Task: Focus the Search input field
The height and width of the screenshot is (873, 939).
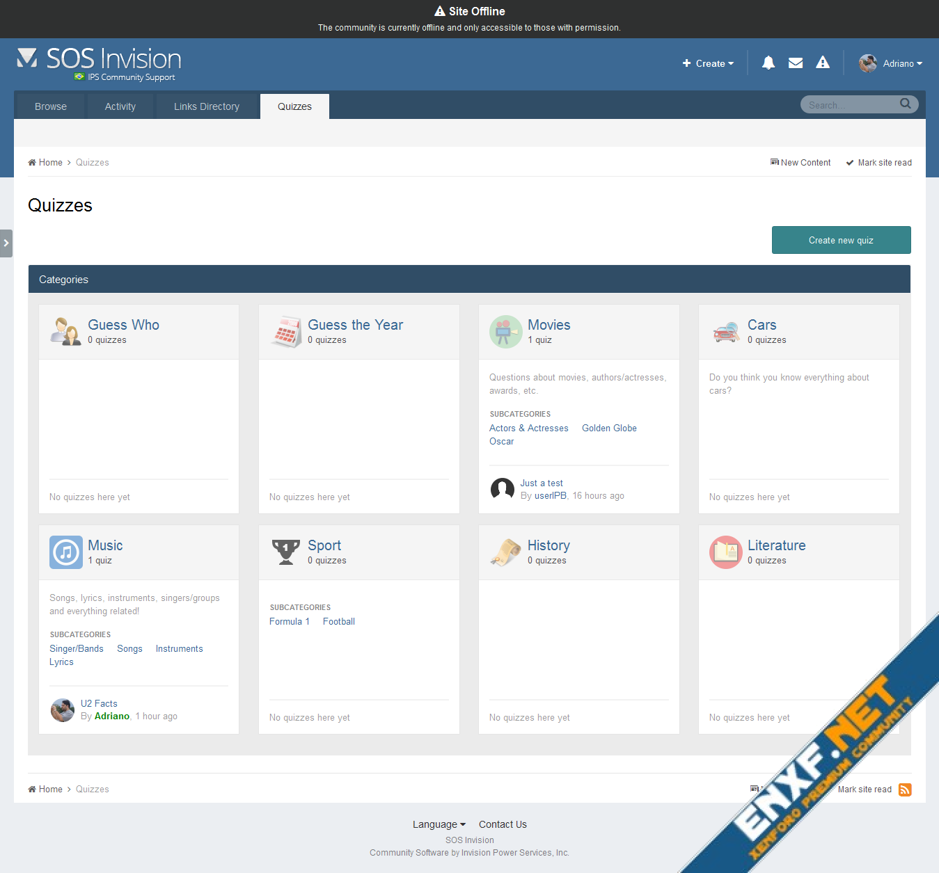Action: pyautogui.click(x=849, y=105)
